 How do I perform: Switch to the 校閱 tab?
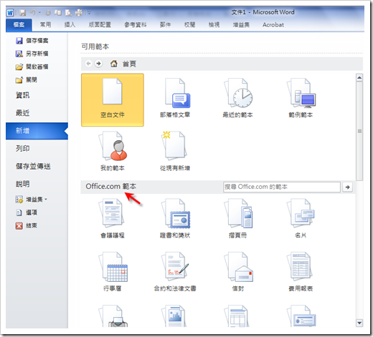(x=189, y=25)
